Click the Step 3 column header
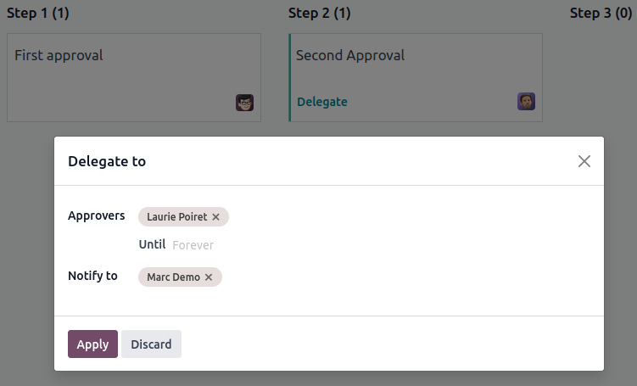The height and width of the screenshot is (386, 637). pos(601,13)
